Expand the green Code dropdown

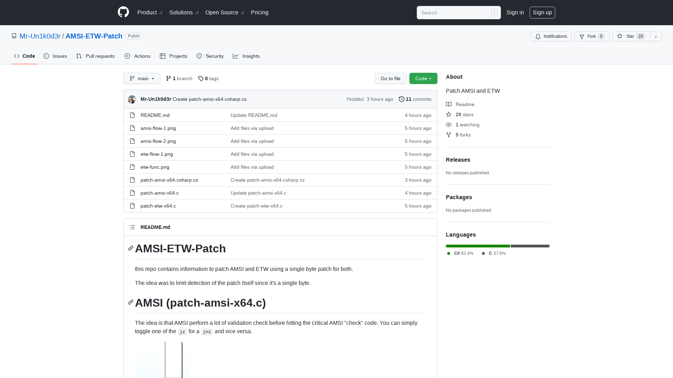point(423,78)
